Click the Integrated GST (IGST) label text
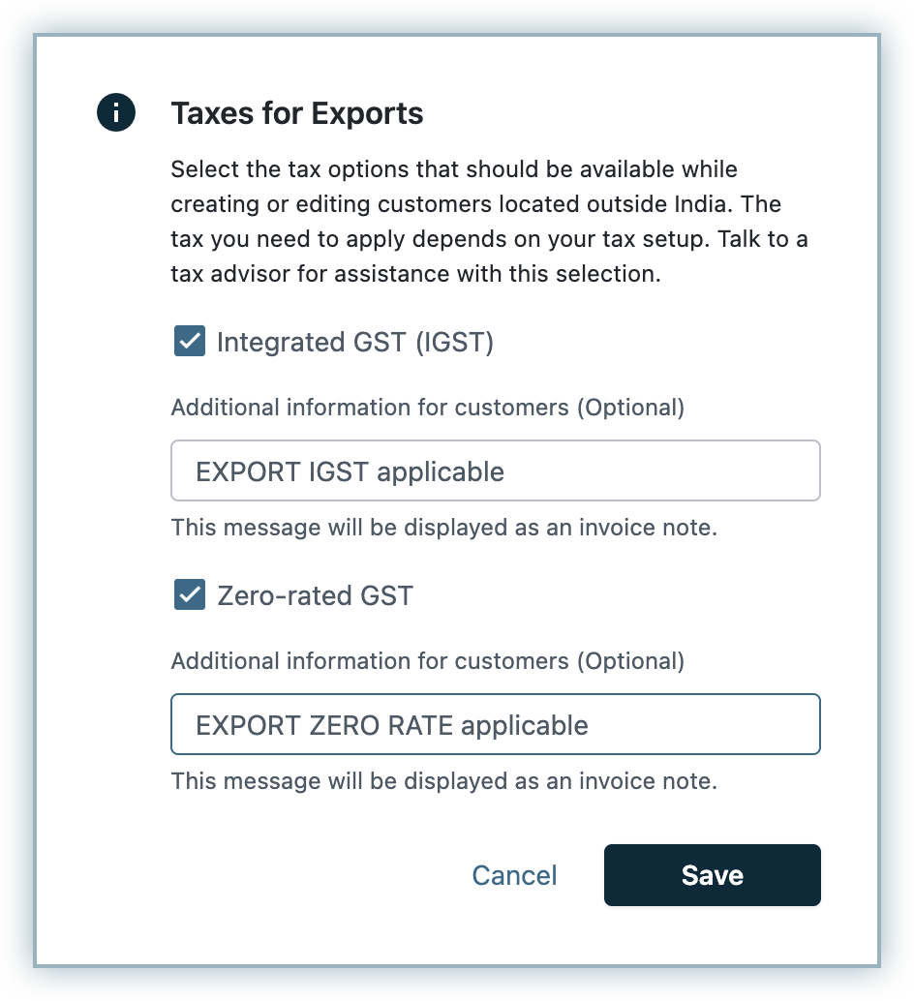 [x=355, y=343]
